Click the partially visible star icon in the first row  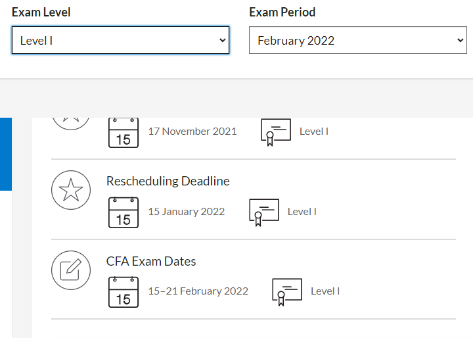[71, 124]
